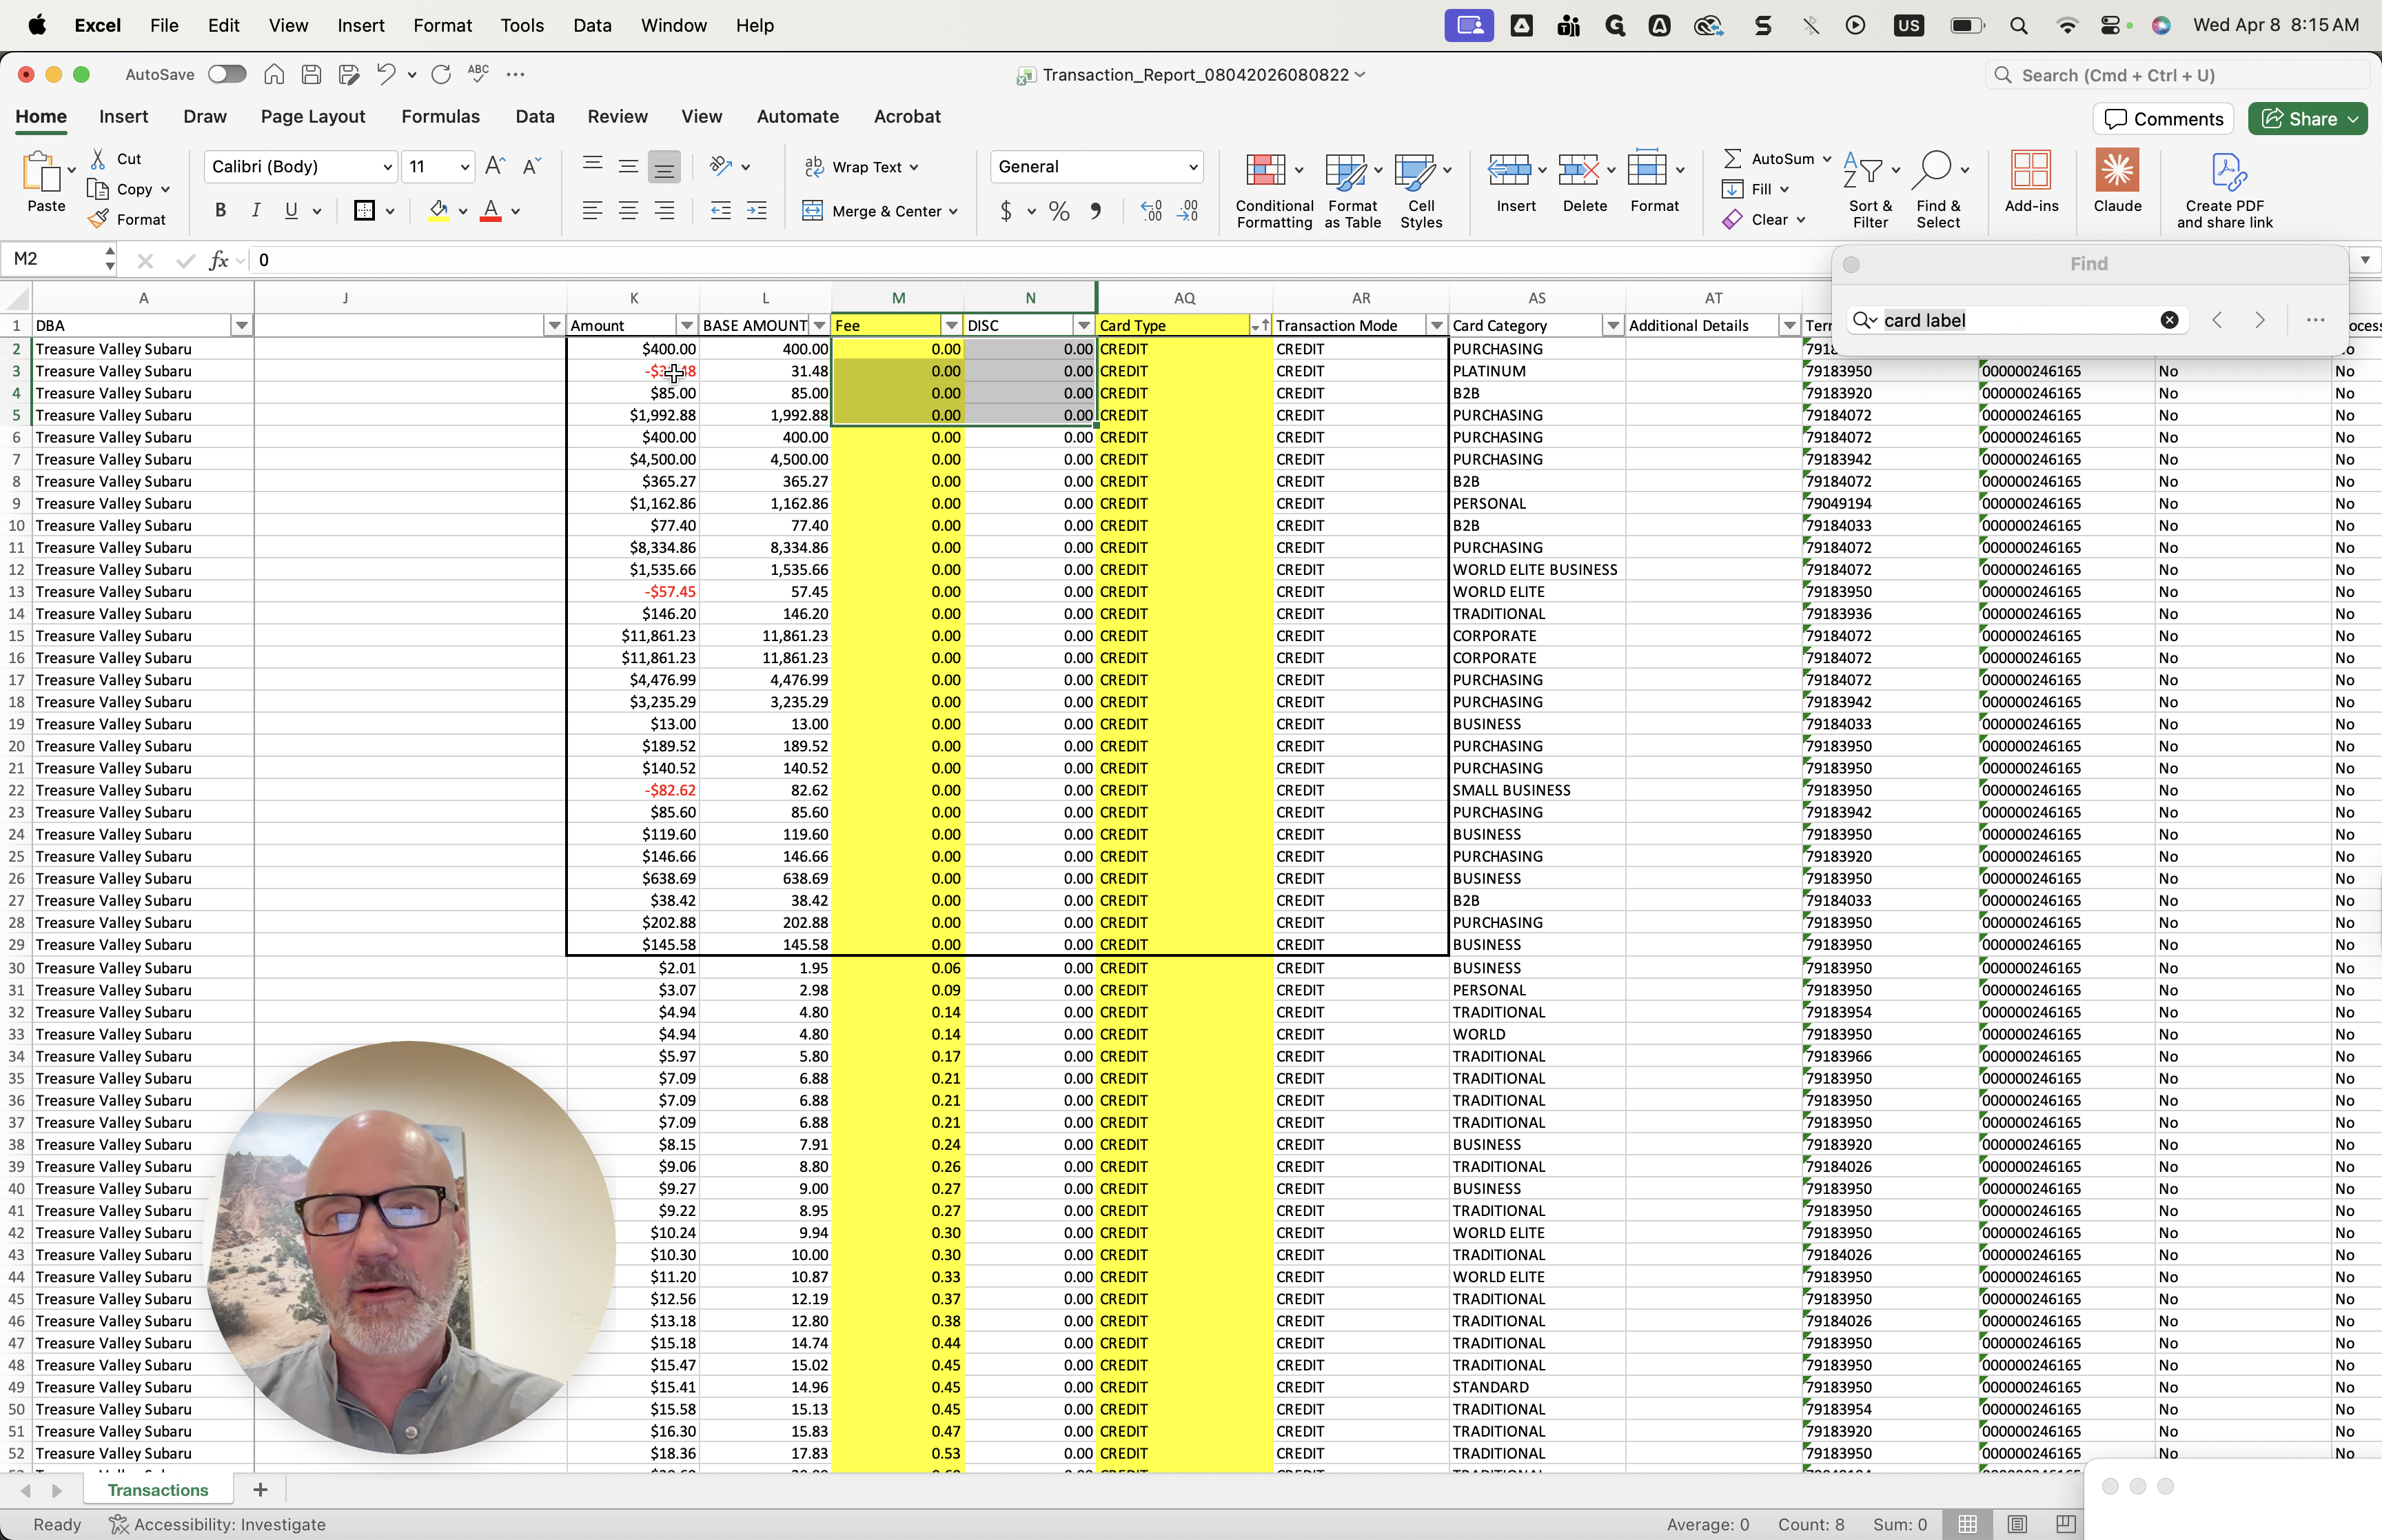Image resolution: width=2382 pixels, height=1540 pixels.
Task: Open the Data menu in menu bar
Action: click(592, 25)
